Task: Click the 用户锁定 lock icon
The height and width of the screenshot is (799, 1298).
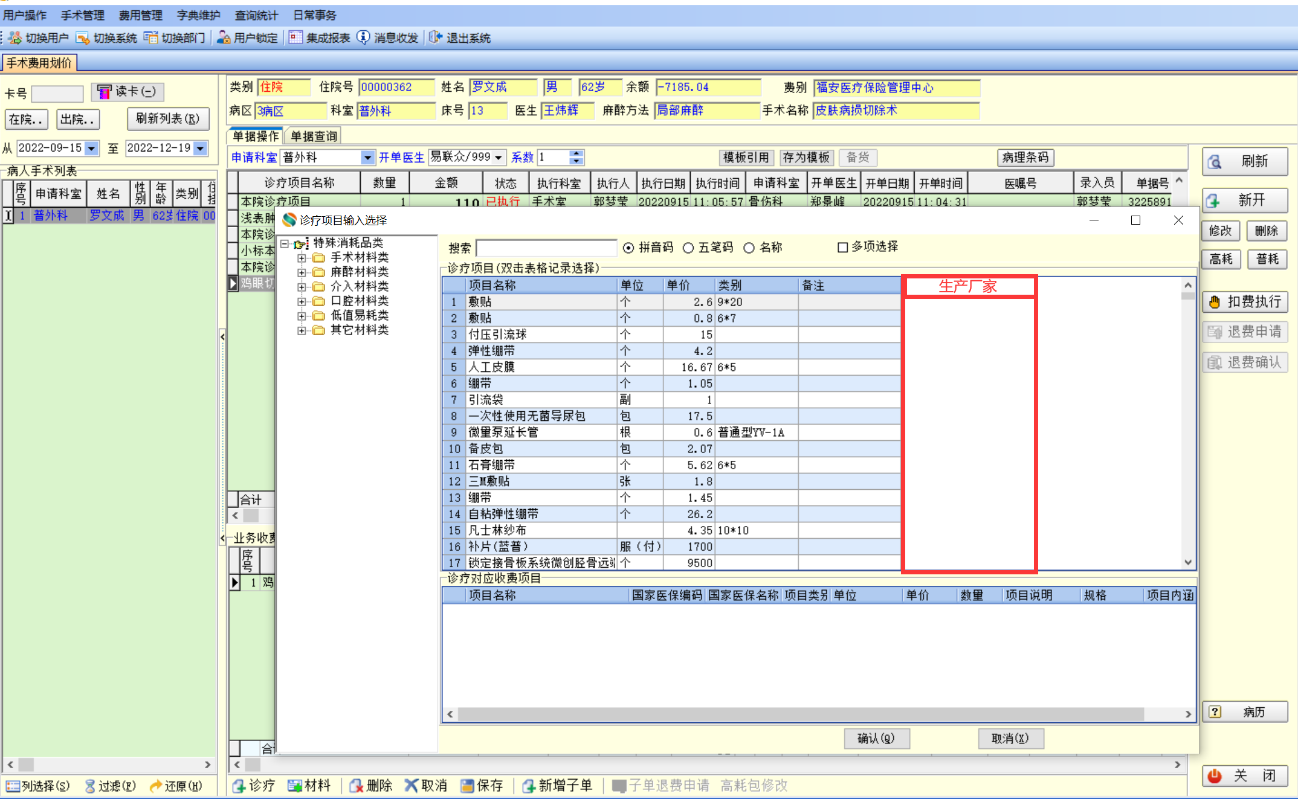Action: (224, 38)
